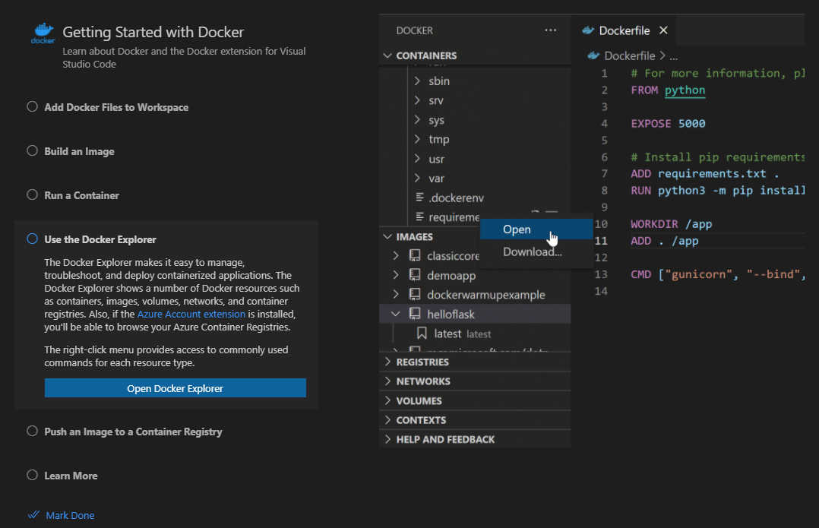Expand the NETWORKS section

tap(387, 381)
